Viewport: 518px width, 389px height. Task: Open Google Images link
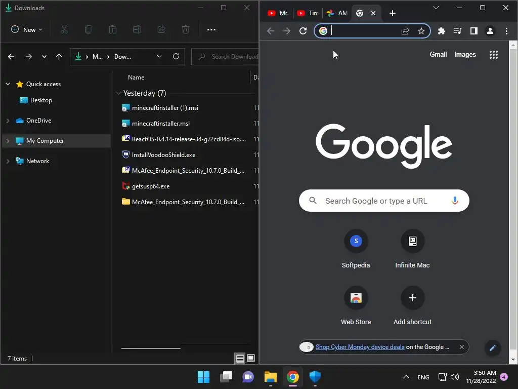pyautogui.click(x=465, y=55)
